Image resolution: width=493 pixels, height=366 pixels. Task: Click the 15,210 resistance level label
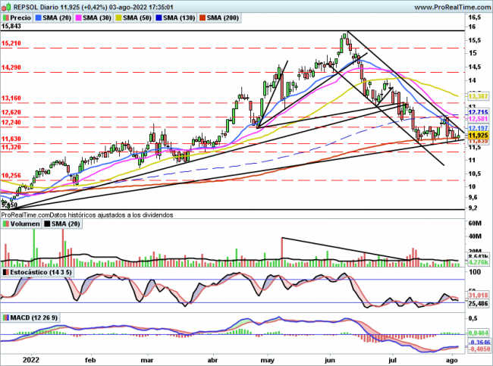pos(11,43)
